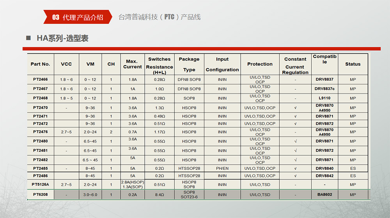The height and width of the screenshot is (218, 390).
Task: Select the 9~36 VM cell for PT2470
Action: pyautogui.click(x=90, y=108)
